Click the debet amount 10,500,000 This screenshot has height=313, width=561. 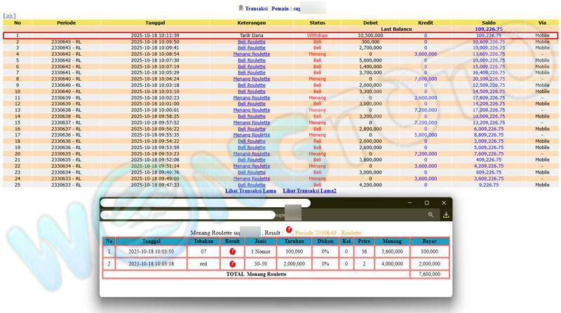pyautogui.click(x=370, y=36)
